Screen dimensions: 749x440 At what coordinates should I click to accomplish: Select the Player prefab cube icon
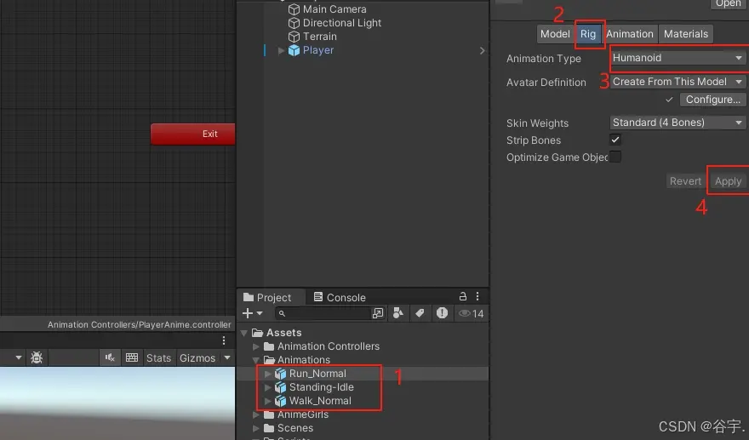(294, 50)
